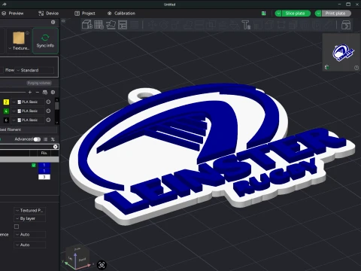Open the Assembly view icon
The image size is (361, 271).
pos(346,25)
